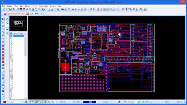187x105 pixels.
Task: Click the Zoom In magnifier icon
Action: pyautogui.click(x=76, y=9)
